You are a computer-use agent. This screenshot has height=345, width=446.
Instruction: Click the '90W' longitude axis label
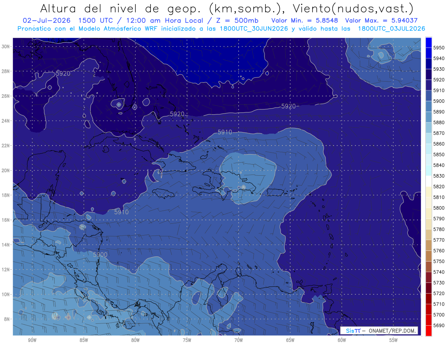pos(32,340)
